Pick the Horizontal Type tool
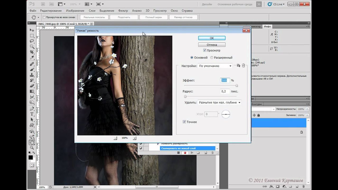The image size is (338, 190). (x=32, y=114)
